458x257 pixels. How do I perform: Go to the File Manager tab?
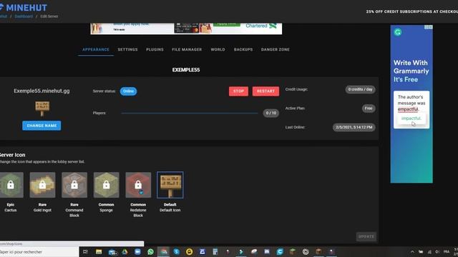(187, 49)
